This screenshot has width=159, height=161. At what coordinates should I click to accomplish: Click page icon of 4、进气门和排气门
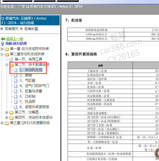pyautogui.click(x=16, y=86)
